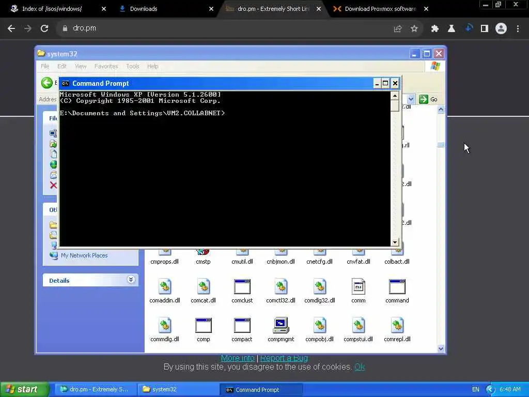The width and height of the screenshot is (529, 397).
Task: Click the colbact.dll file label
Action: click(397, 261)
